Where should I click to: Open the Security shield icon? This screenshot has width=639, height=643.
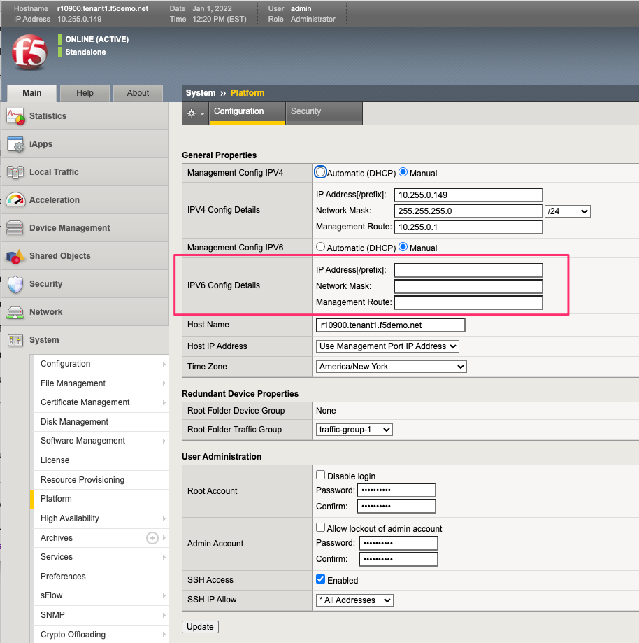coord(15,284)
